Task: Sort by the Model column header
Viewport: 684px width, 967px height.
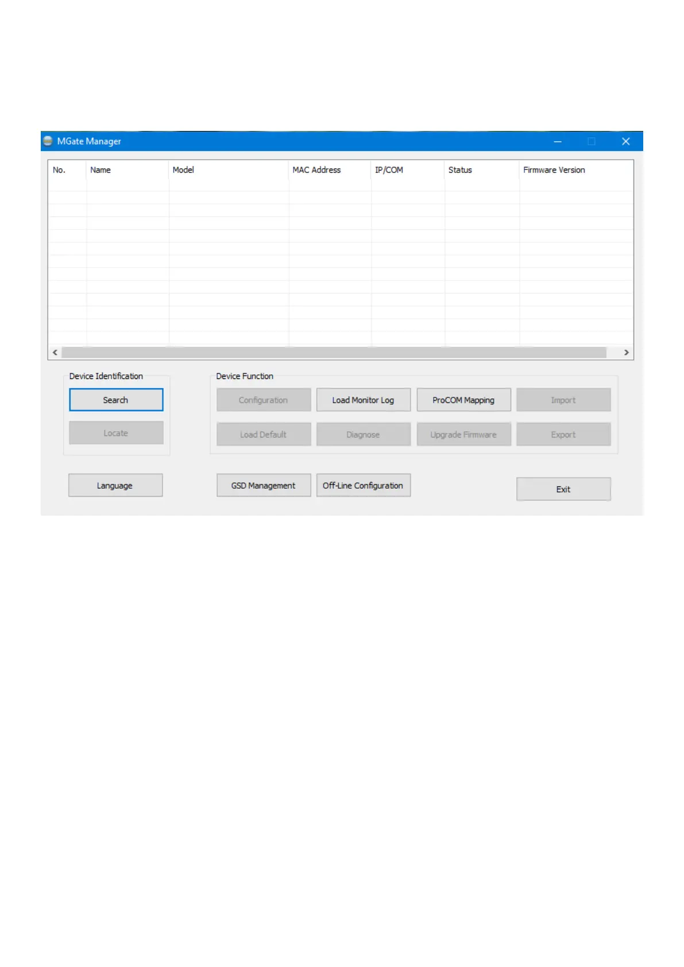Action: 228,170
